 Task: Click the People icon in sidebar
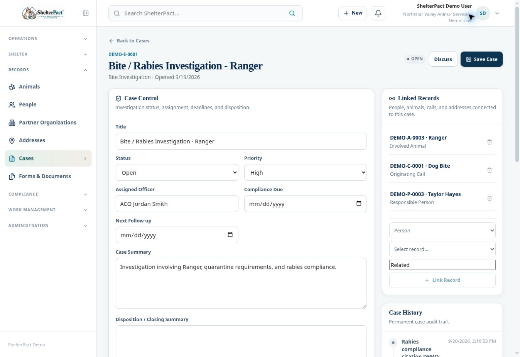(12, 104)
